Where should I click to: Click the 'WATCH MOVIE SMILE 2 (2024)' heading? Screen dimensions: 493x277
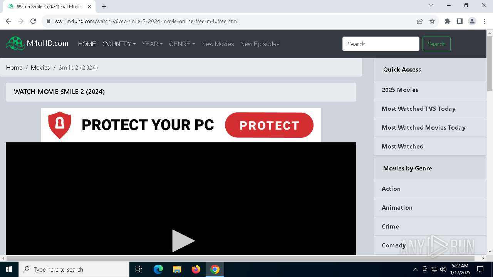tap(59, 92)
